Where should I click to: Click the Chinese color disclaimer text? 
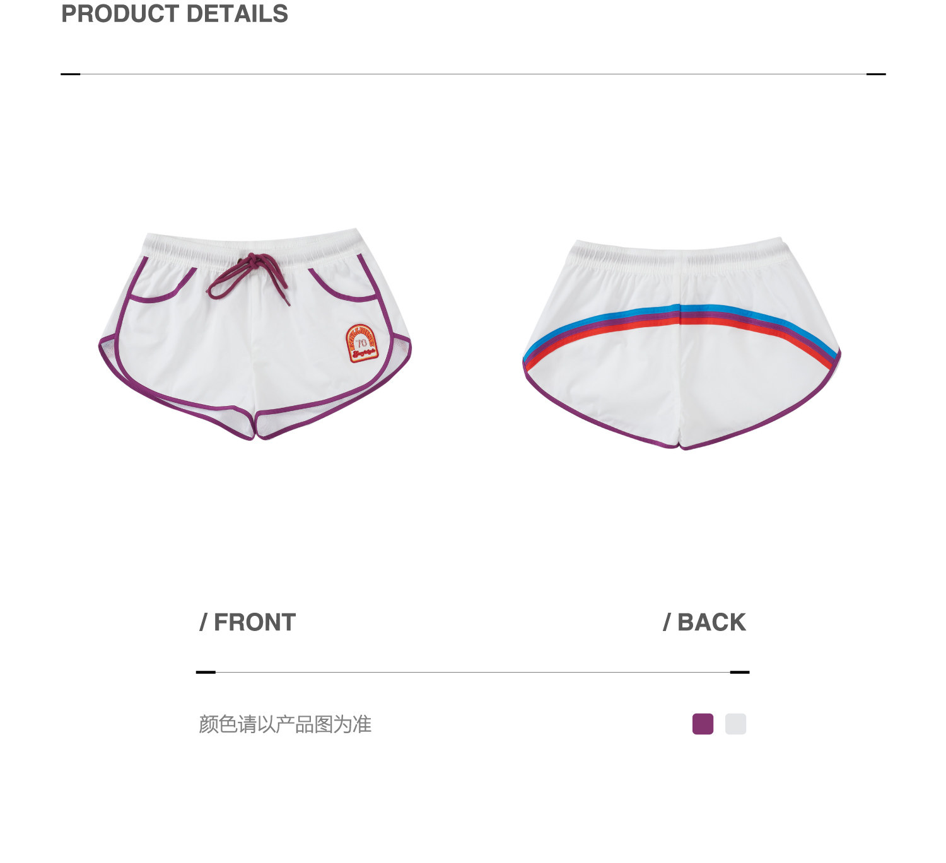click(x=285, y=724)
